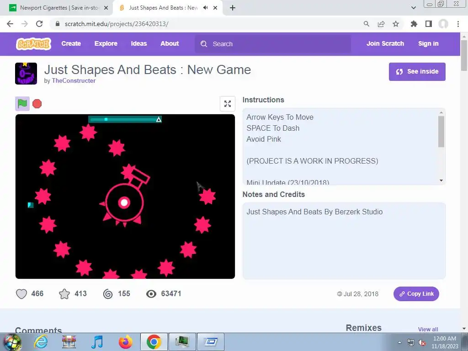Viewport: 468px width, 351px height.
Task: Close the Newport Cigarettes tab
Action: click(106, 8)
